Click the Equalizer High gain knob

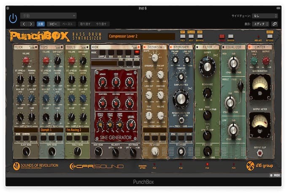coord(233,63)
